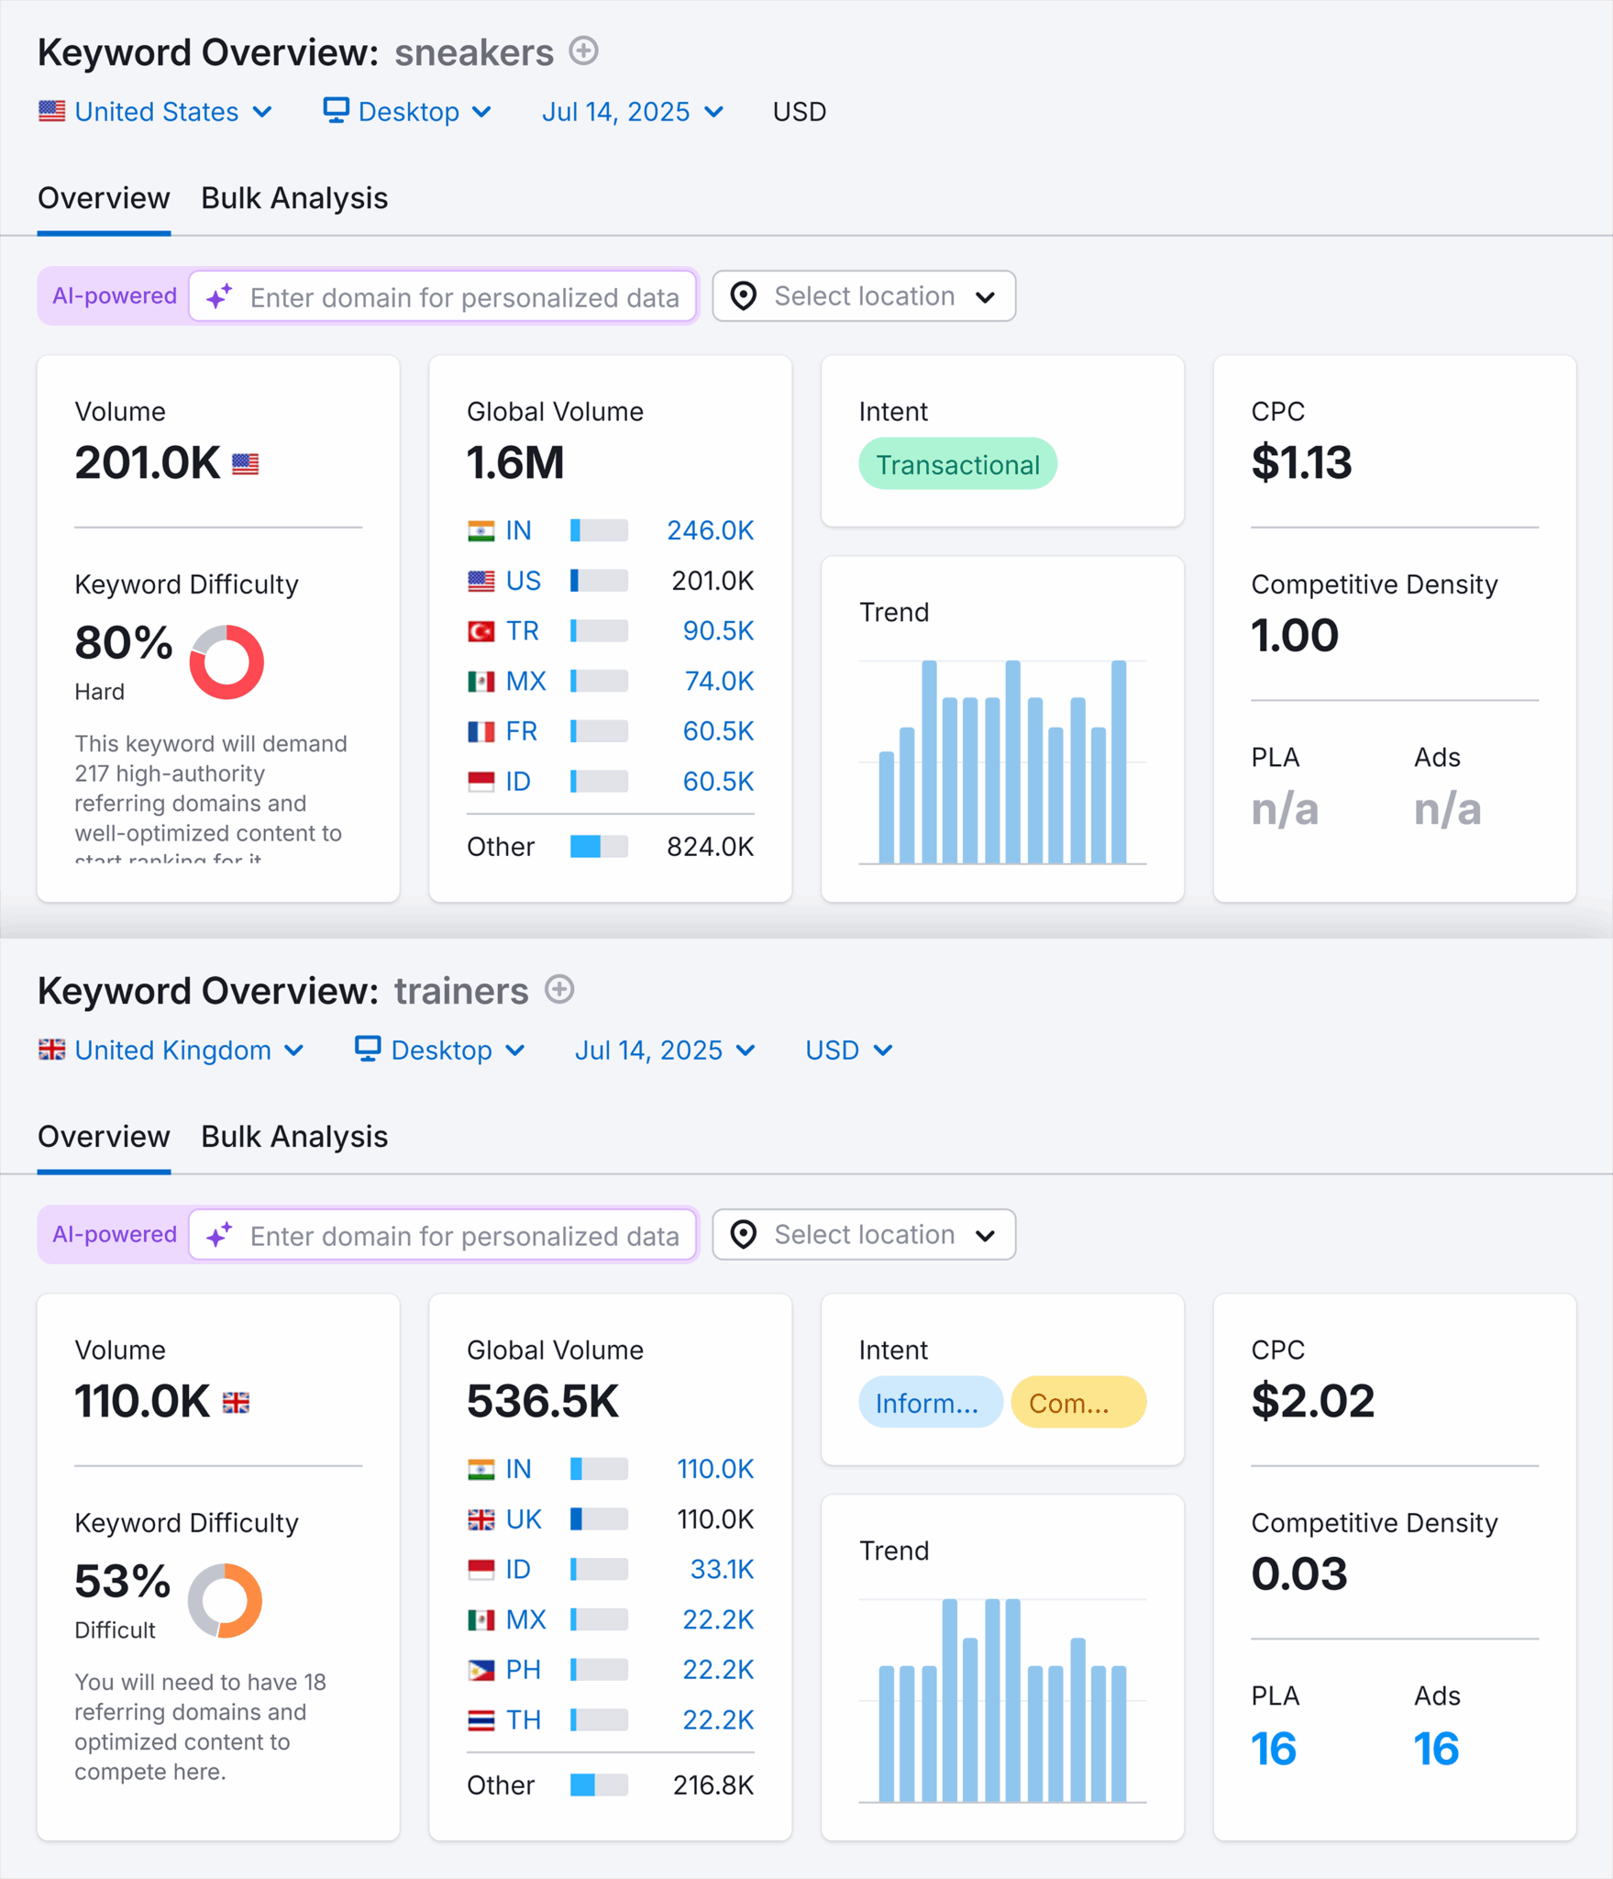Click the Ads value 16 in trainers panel
The width and height of the screenshot is (1613, 1879).
tap(1435, 1749)
